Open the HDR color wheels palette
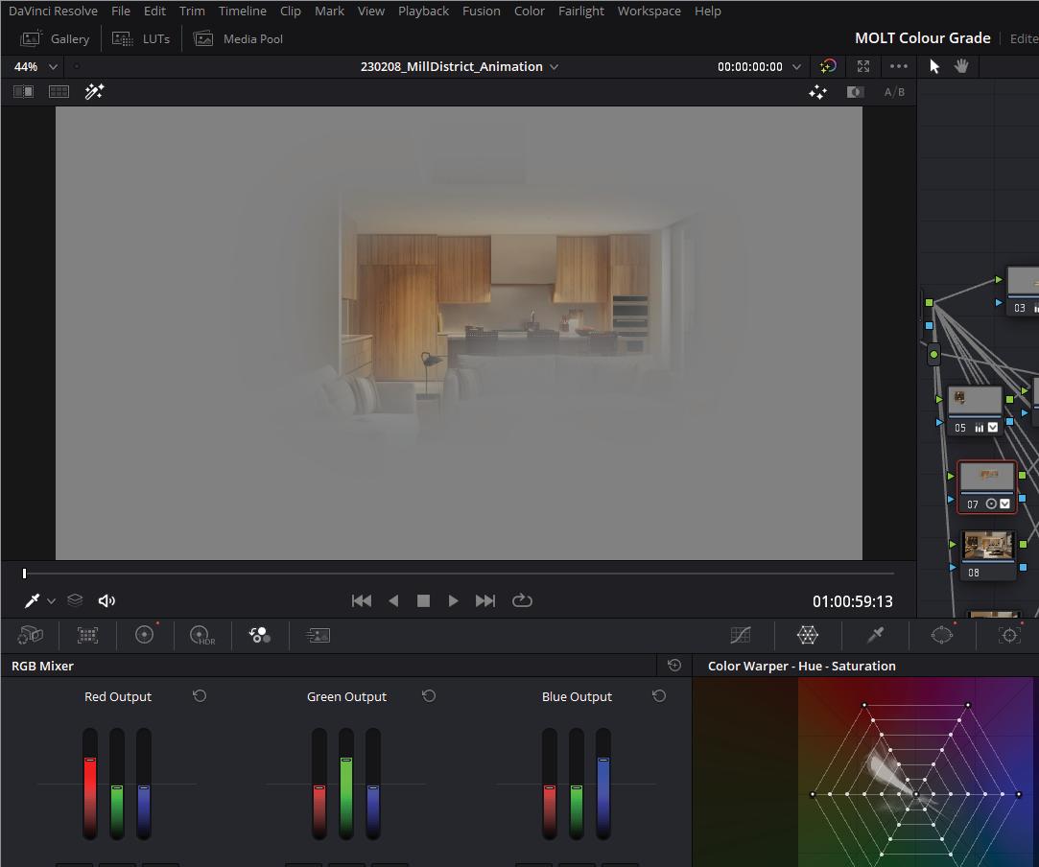The image size is (1039, 867). 201,635
